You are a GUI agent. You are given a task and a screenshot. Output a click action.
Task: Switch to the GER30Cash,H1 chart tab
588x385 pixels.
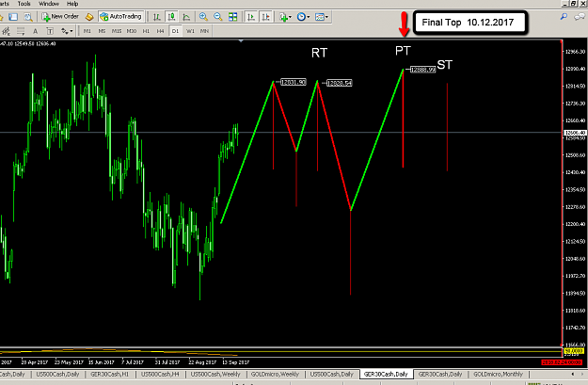click(109, 374)
